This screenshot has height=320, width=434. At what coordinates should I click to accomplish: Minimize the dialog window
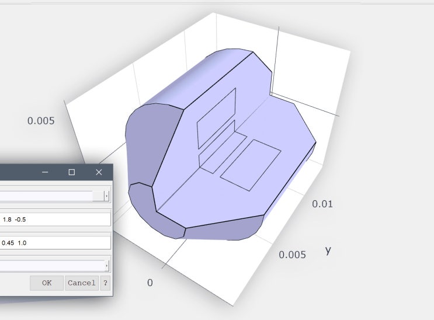click(45, 172)
